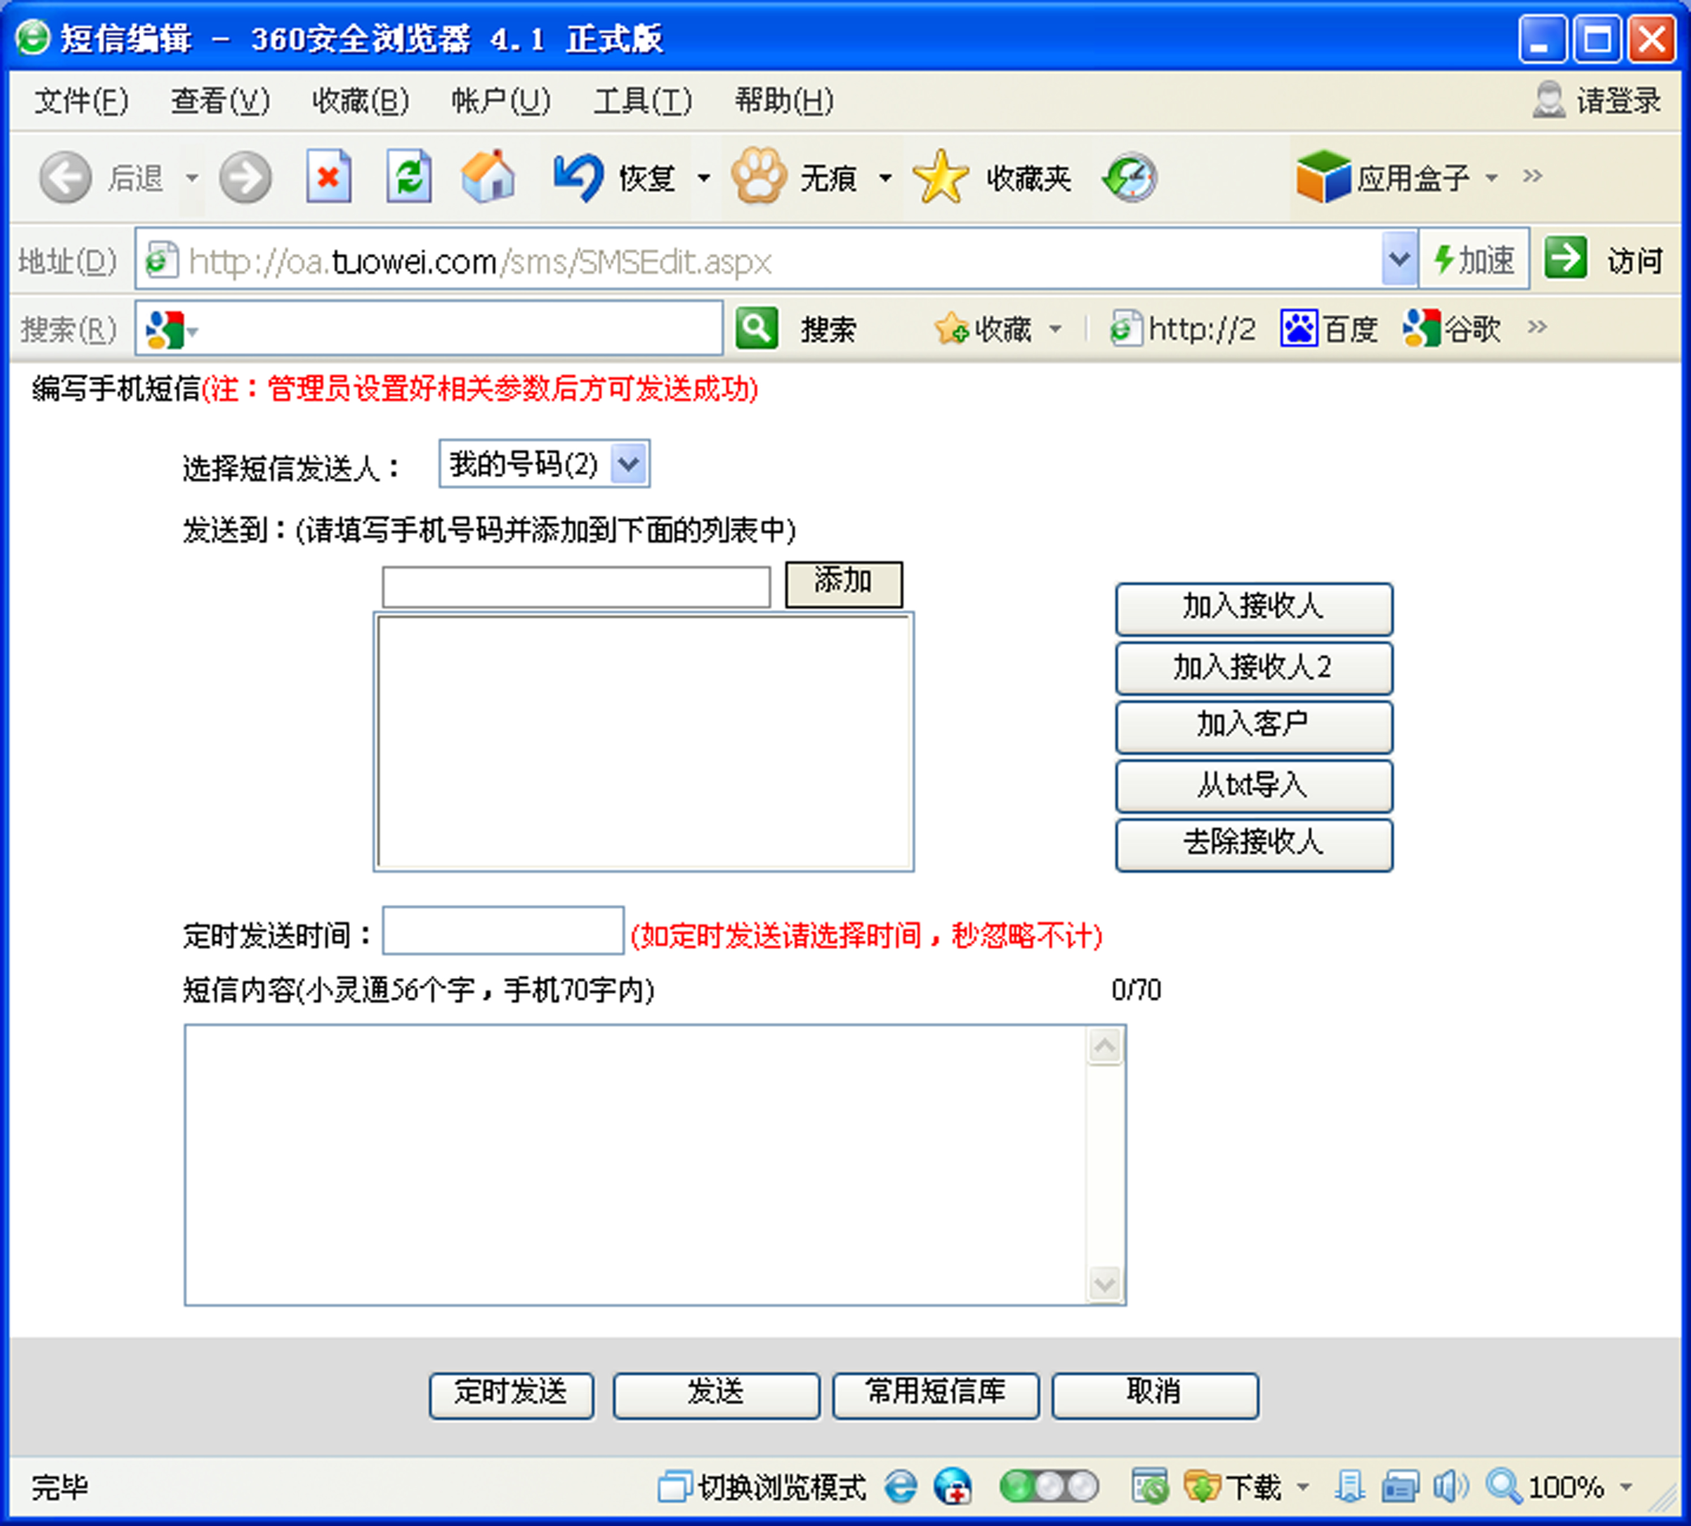Click the paw print incognito icon
Screen dimensions: 1691x1526
(759, 177)
